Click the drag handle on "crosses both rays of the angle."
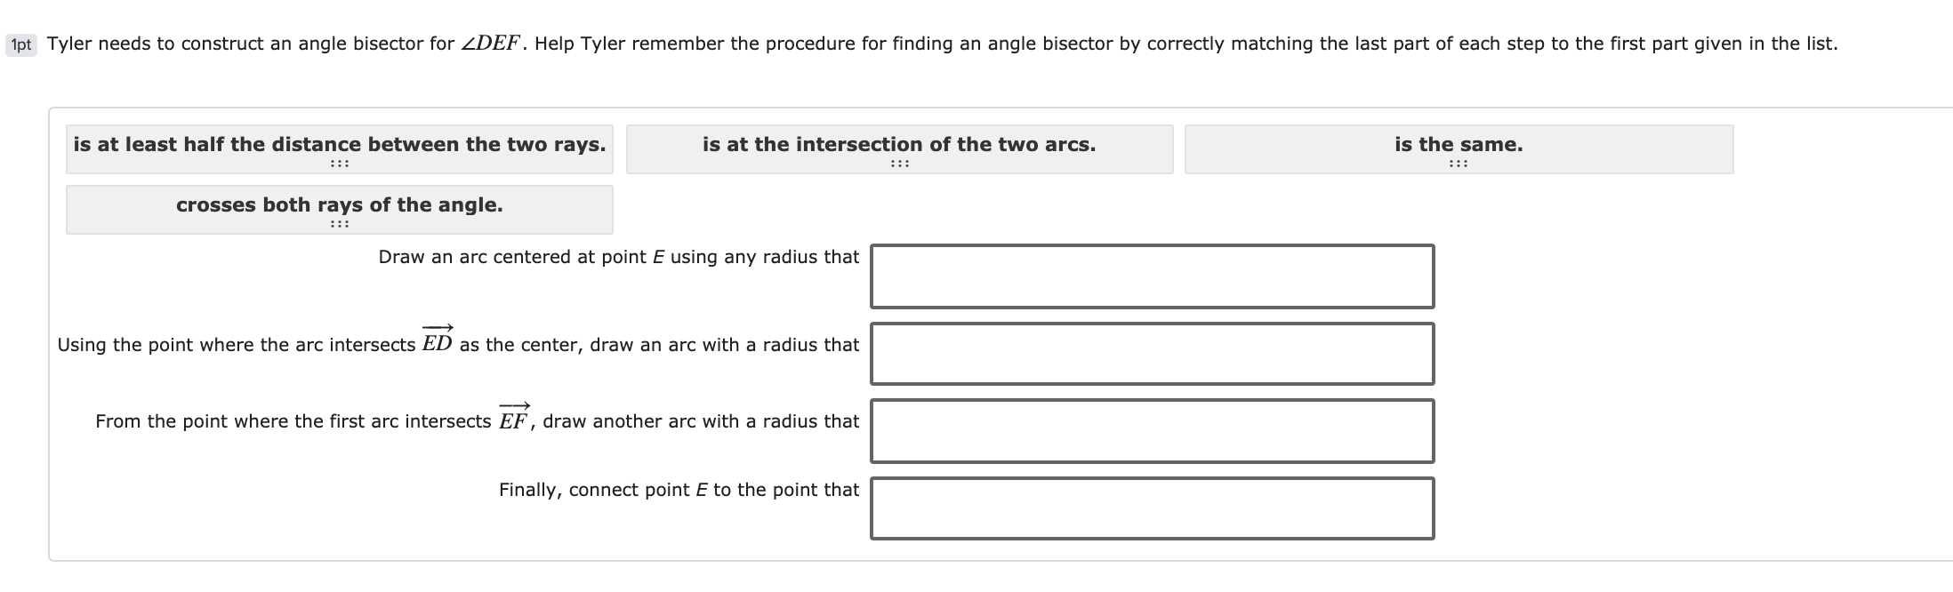Image resolution: width=1953 pixels, height=592 pixels. (x=339, y=224)
